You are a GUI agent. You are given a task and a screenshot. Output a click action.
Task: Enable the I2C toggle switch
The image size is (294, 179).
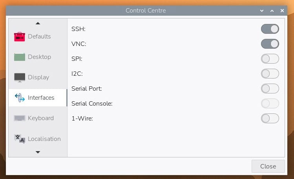click(270, 73)
